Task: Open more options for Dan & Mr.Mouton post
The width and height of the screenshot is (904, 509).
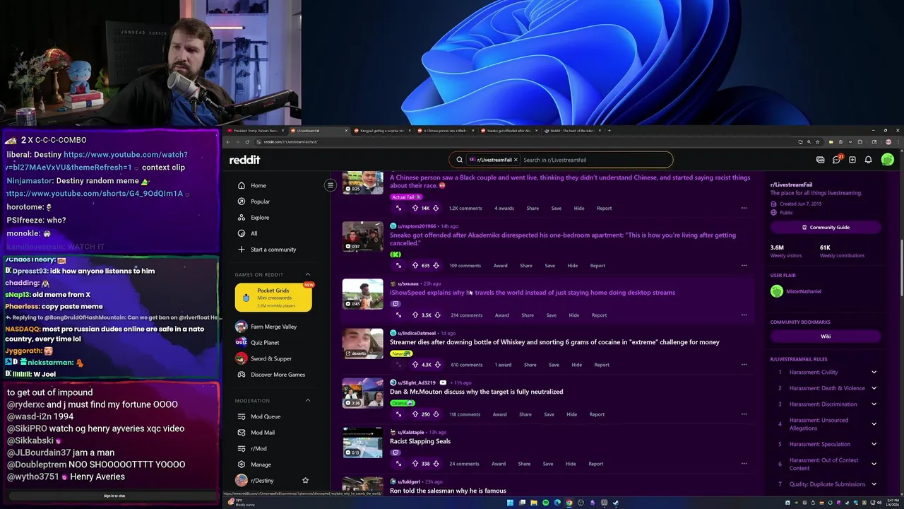Action: tap(744, 414)
